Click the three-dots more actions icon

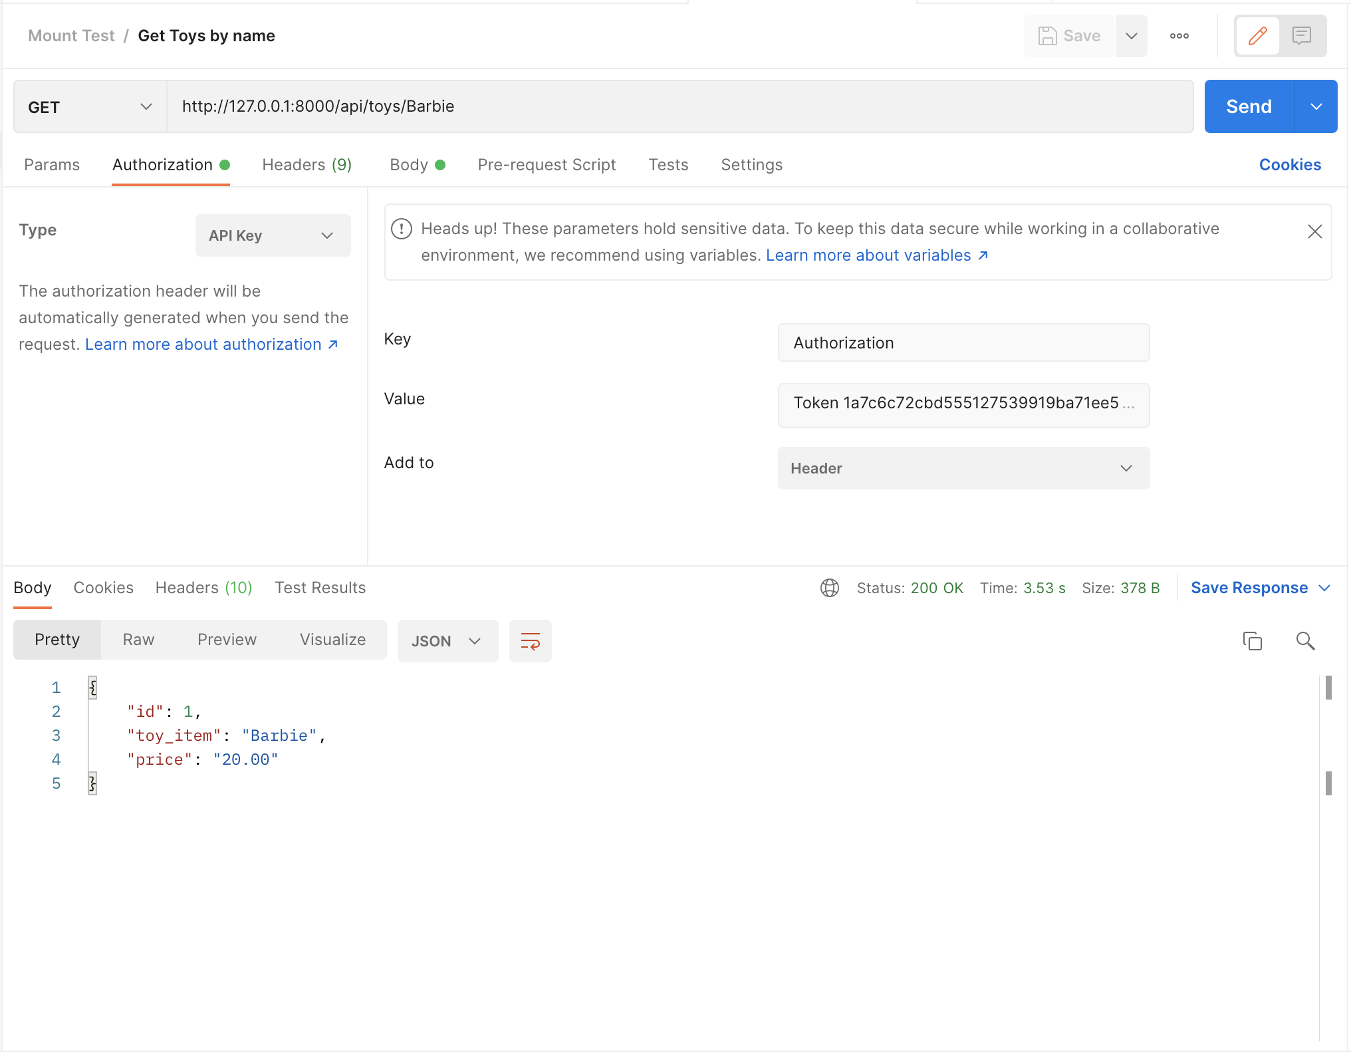pos(1179,36)
